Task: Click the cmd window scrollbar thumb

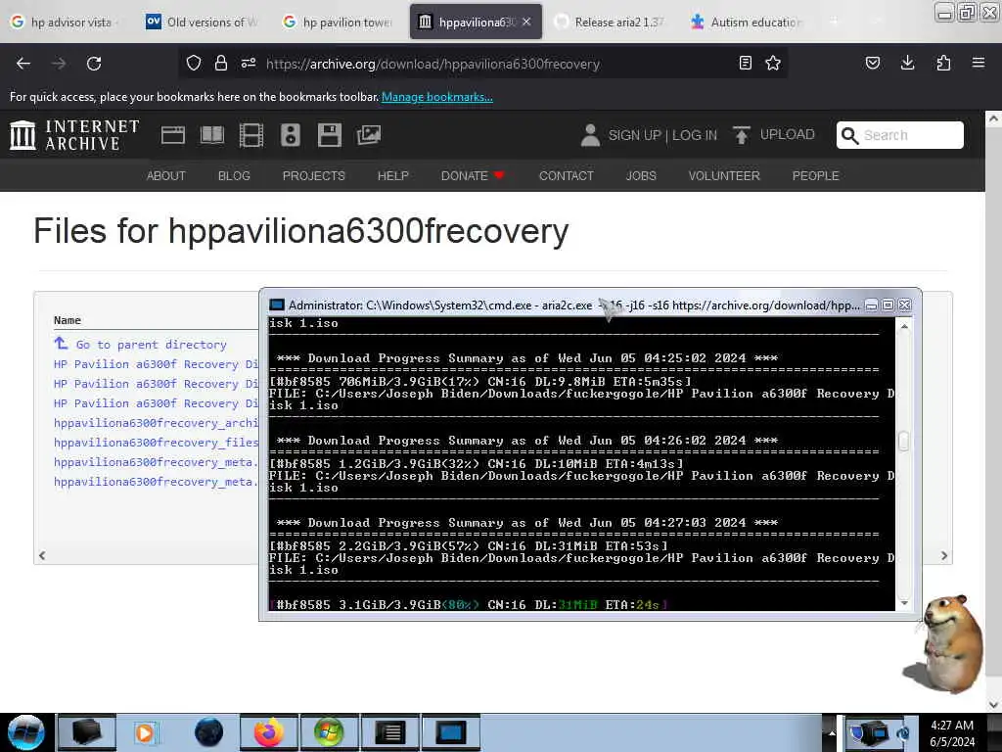Action: (904, 442)
